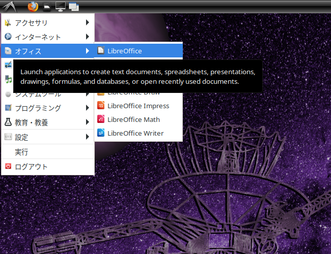
Task: Expand the オフィス submenu arrow
Action: click(88, 51)
